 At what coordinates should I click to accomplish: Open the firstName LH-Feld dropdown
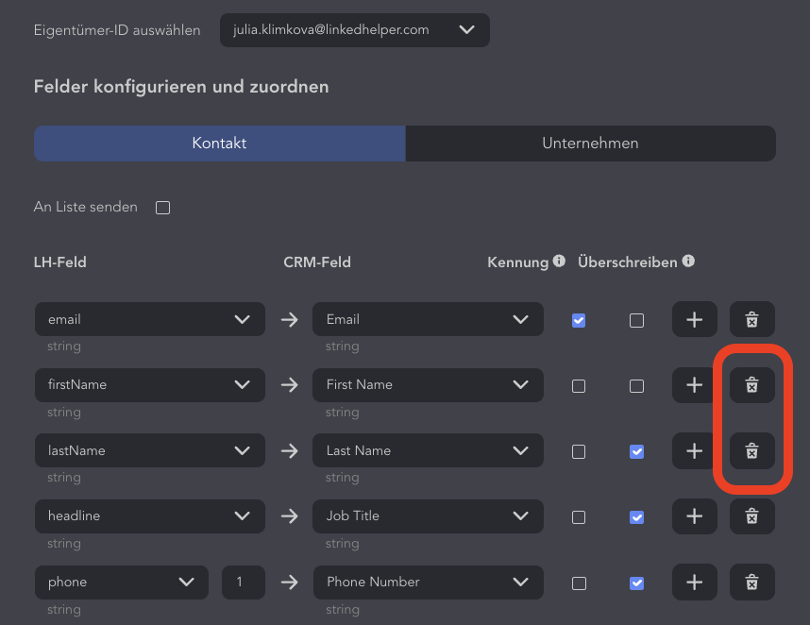tap(150, 385)
